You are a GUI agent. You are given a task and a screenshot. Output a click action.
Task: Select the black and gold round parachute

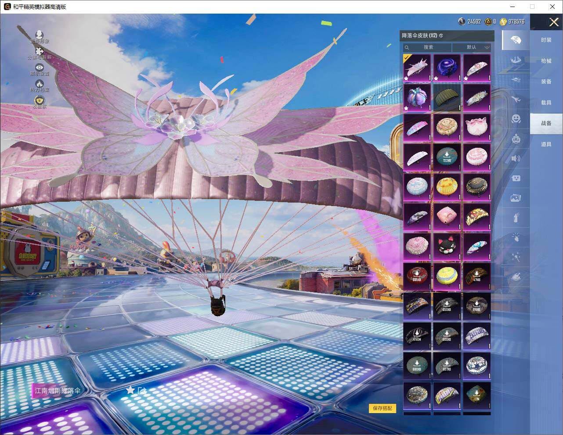(477, 187)
